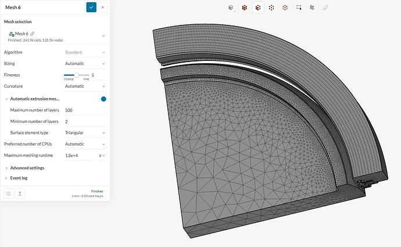Change Surface element type from Triangular
The height and width of the screenshot is (247, 401).
pyautogui.click(x=85, y=133)
